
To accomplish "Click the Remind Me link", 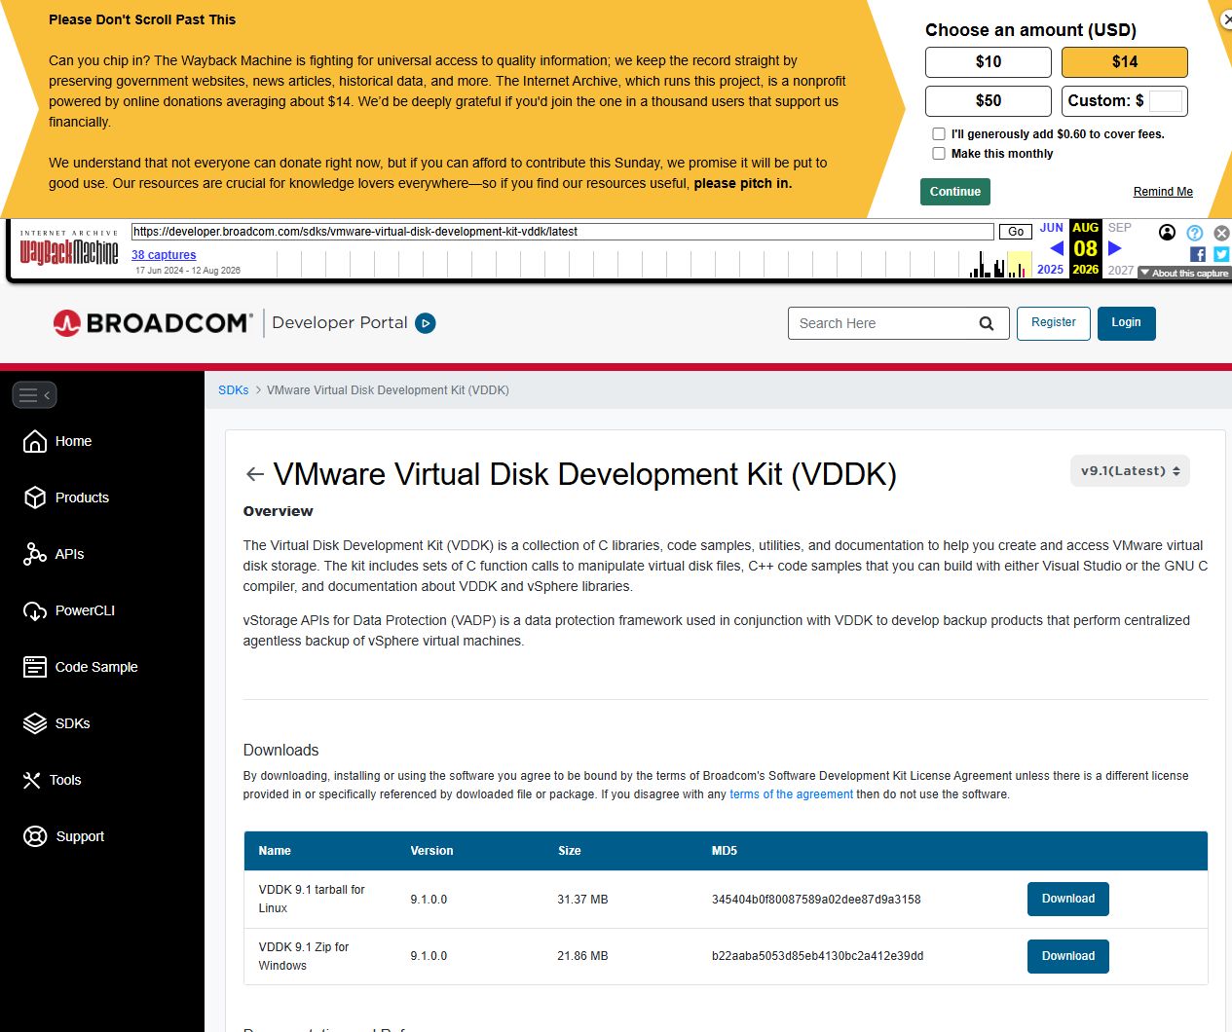I will (1163, 192).
